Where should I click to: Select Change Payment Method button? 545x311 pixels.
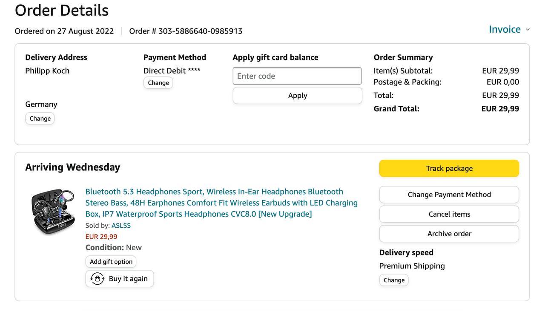[x=449, y=195]
